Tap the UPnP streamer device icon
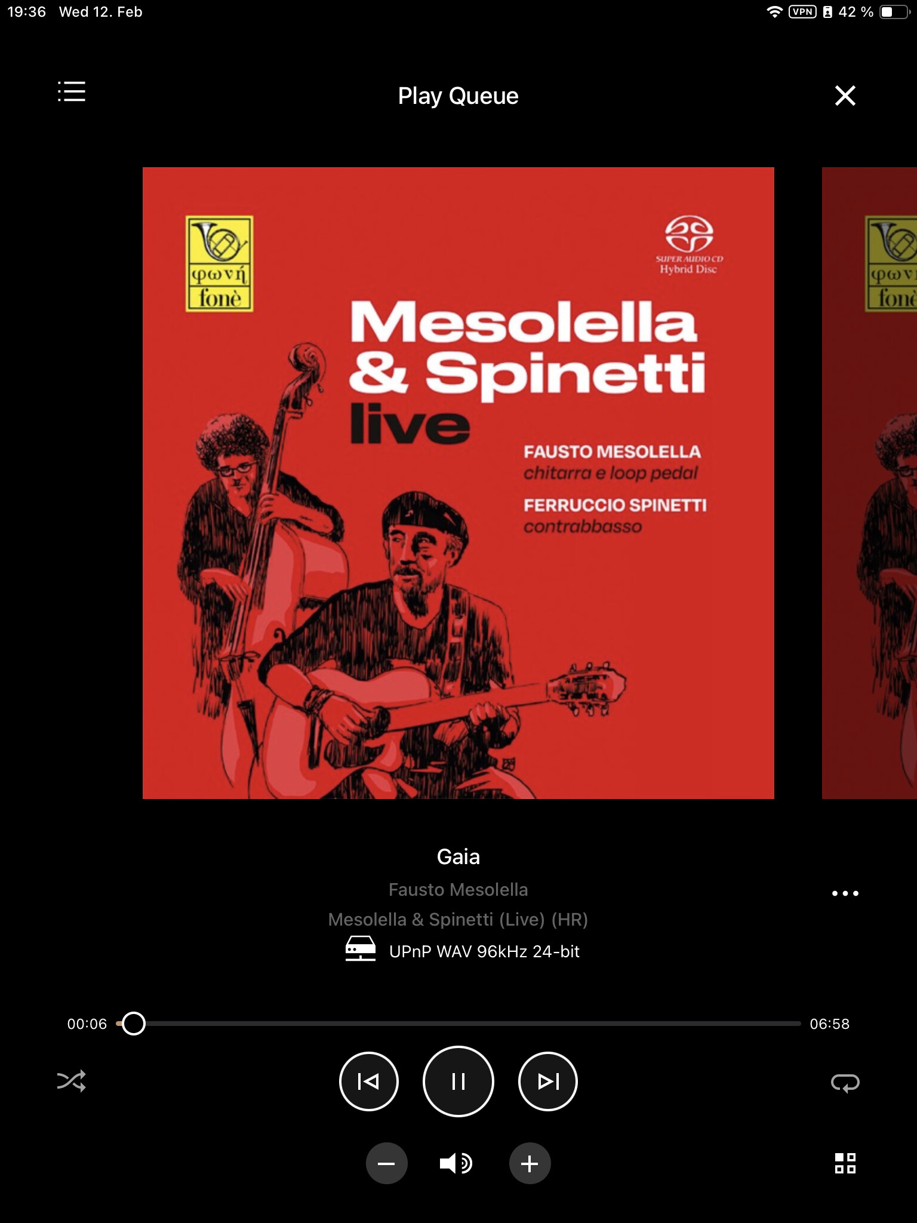Viewport: 917px width, 1223px height. coord(361,948)
